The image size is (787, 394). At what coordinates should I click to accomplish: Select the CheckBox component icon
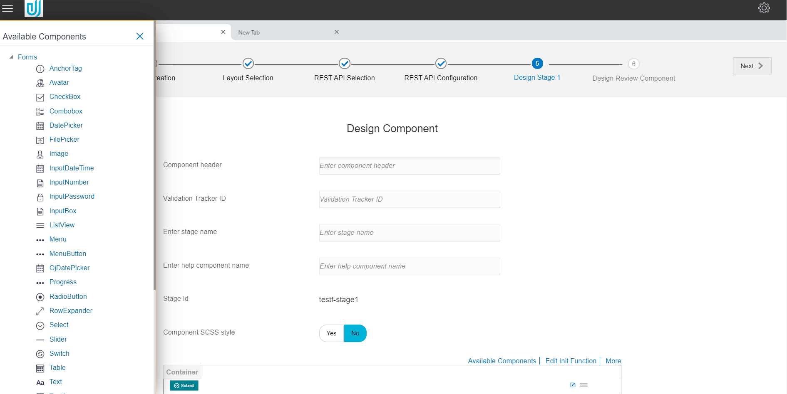40,97
